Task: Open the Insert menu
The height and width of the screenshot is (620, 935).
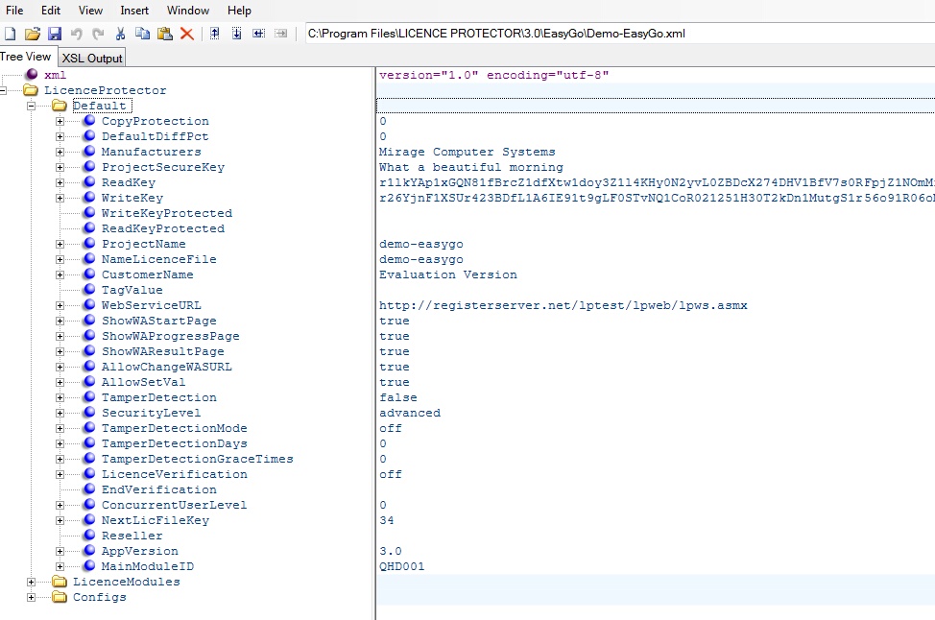Action: (x=134, y=11)
